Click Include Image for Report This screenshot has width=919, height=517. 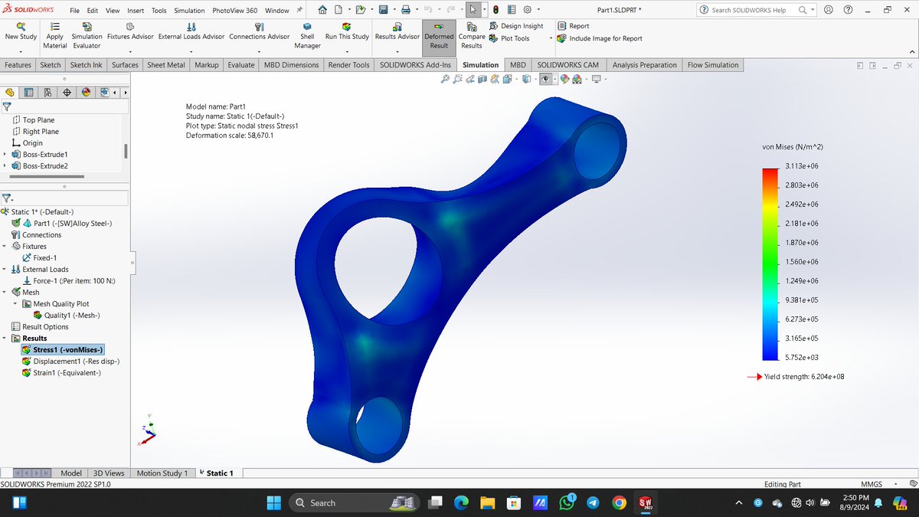(x=600, y=38)
